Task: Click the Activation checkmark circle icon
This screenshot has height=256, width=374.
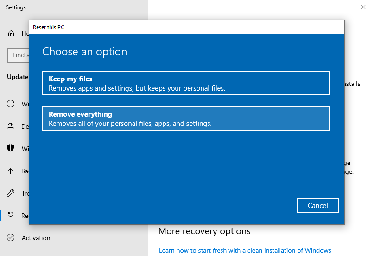Action: pos(11,237)
